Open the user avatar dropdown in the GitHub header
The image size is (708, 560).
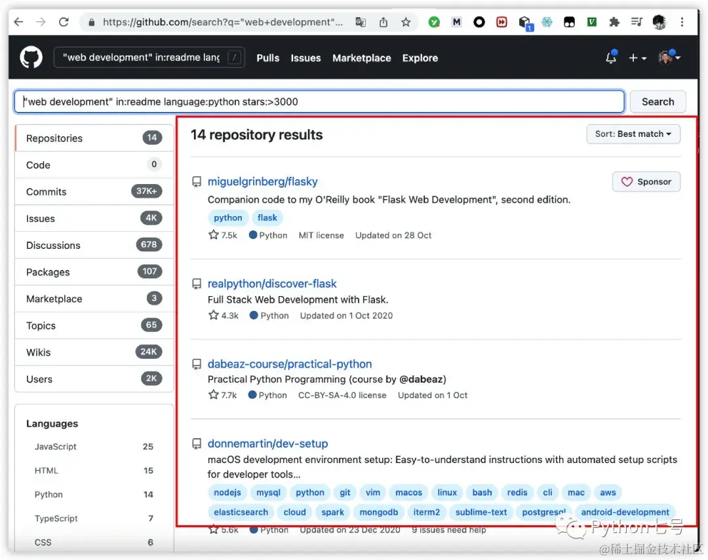(x=669, y=58)
